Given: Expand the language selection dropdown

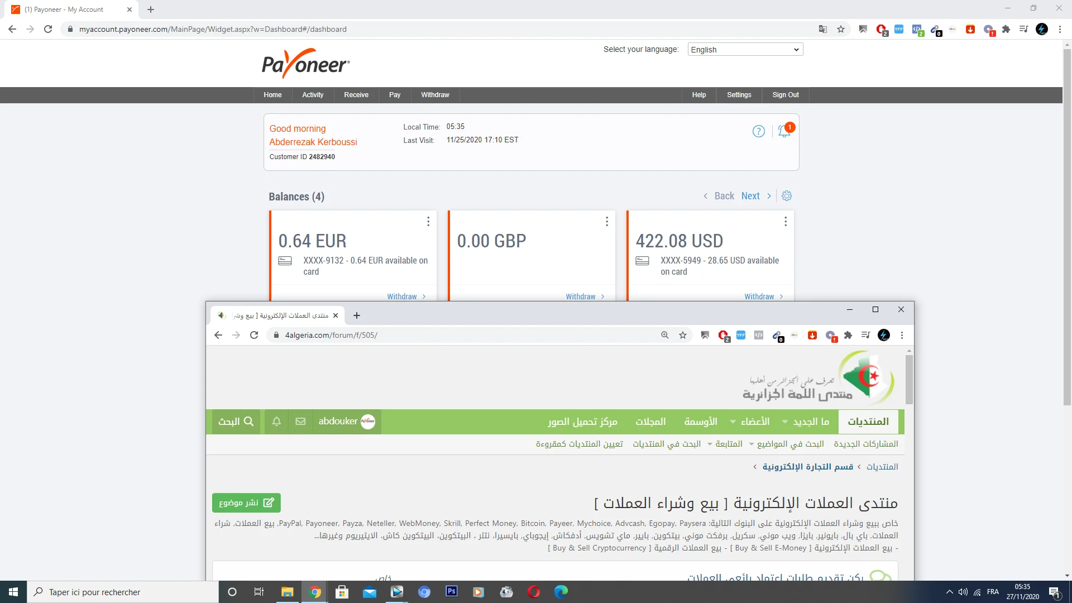Looking at the screenshot, I should (745, 50).
